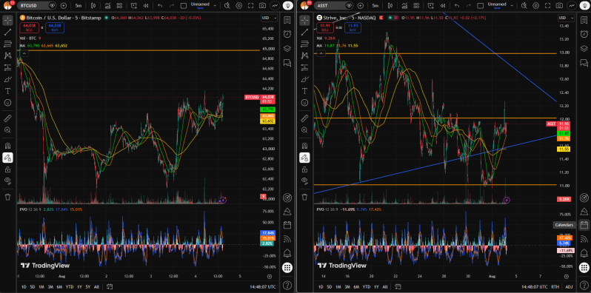591x293 pixels.
Task: Open the 5m interval dropdown in ASST window
Action: pyautogui.click(x=375, y=6)
